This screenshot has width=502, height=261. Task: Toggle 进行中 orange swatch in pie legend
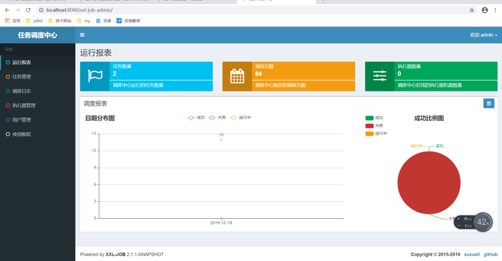pyautogui.click(x=370, y=134)
